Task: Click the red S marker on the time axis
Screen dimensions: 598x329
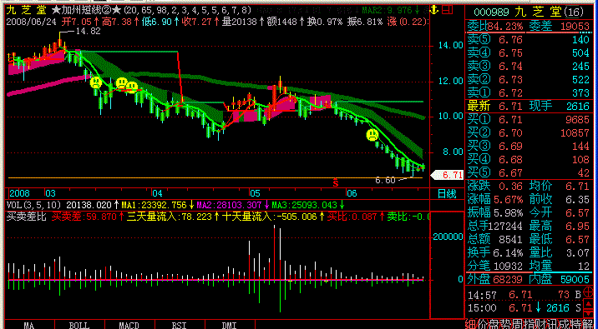Action: 336,183
